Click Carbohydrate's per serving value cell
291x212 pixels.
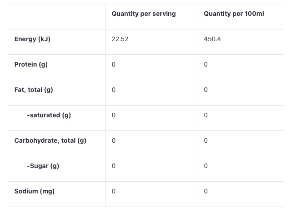(x=114, y=141)
